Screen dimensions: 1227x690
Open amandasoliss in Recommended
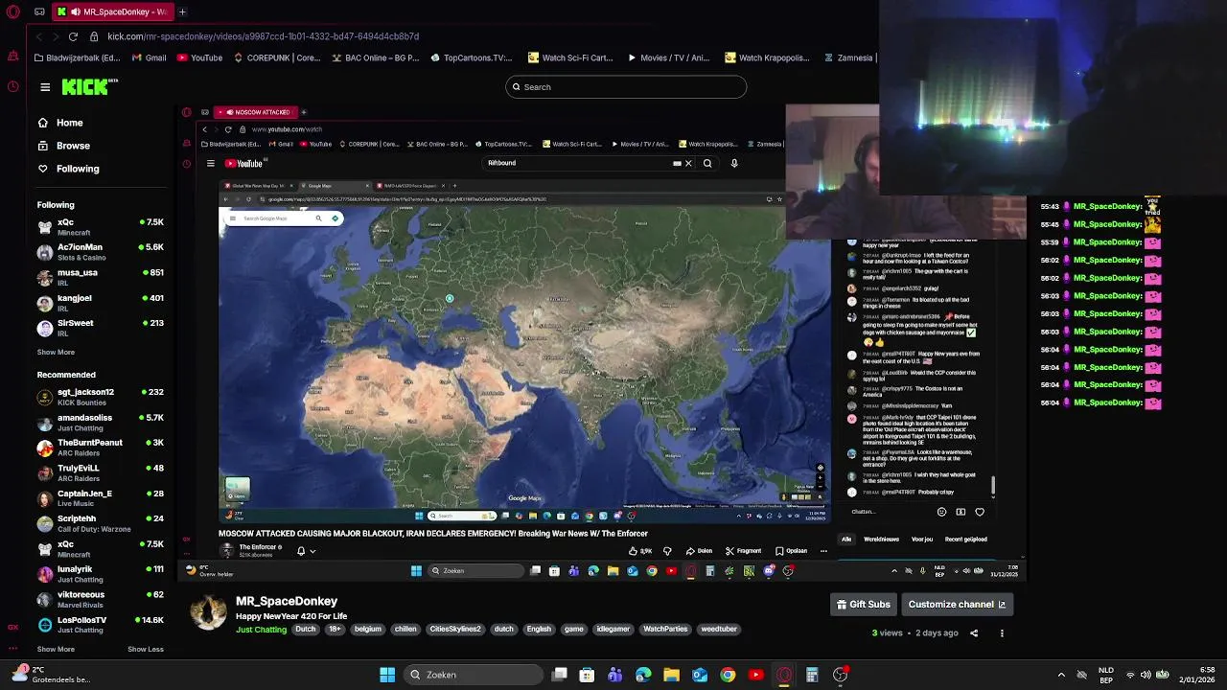coord(101,423)
